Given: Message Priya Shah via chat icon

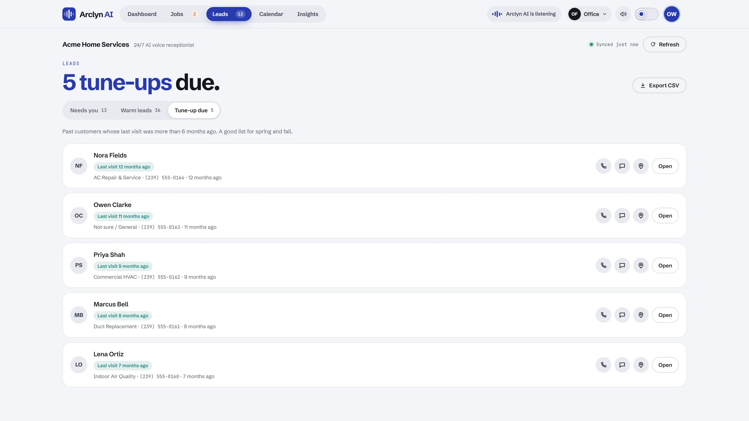Looking at the screenshot, I should pyautogui.click(x=622, y=265).
